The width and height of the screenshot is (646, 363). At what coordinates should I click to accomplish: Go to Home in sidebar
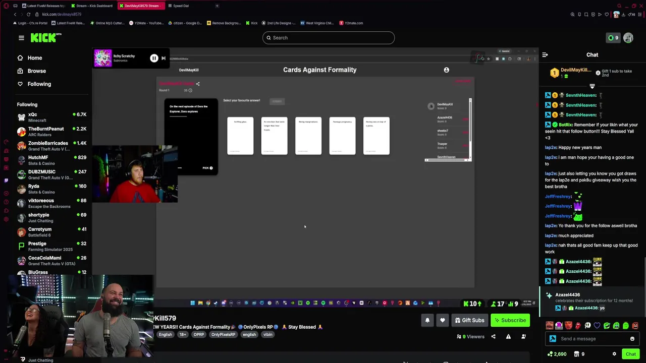tap(29, 58)
